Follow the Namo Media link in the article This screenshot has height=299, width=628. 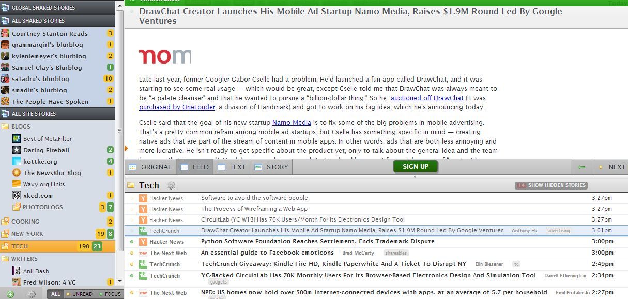(x=292, y=123)
